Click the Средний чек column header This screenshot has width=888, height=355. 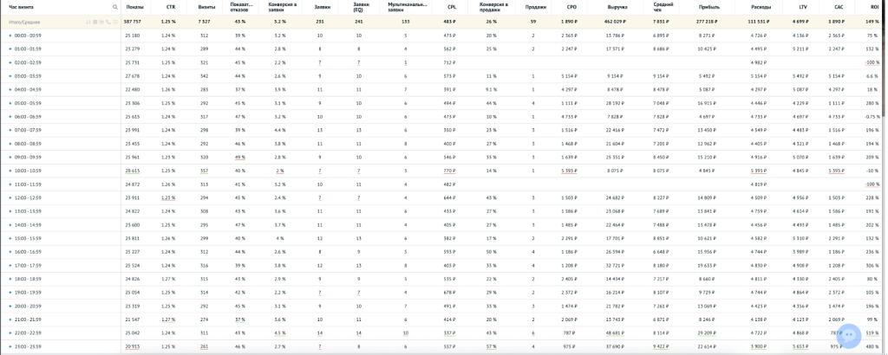pyautogui.click(x=663, y=7)
